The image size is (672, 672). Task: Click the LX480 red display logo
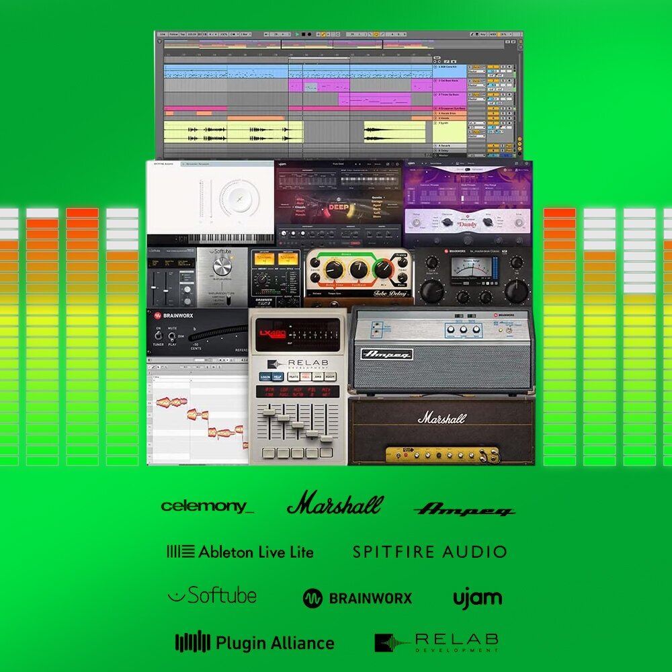point(273,334)
